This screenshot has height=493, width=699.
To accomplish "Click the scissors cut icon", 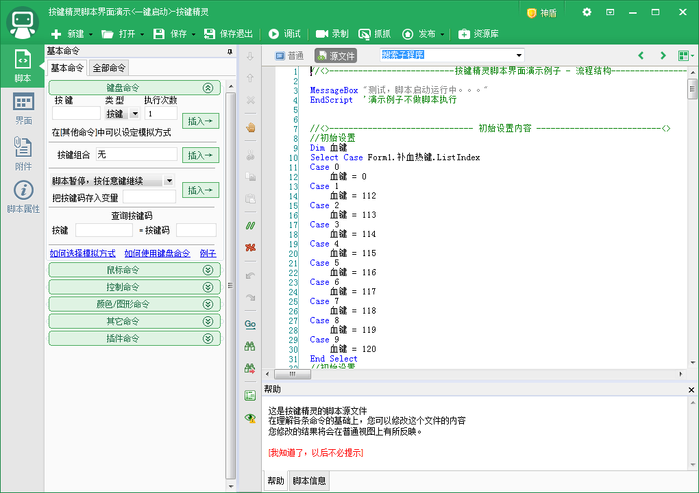I will (250, 155).
